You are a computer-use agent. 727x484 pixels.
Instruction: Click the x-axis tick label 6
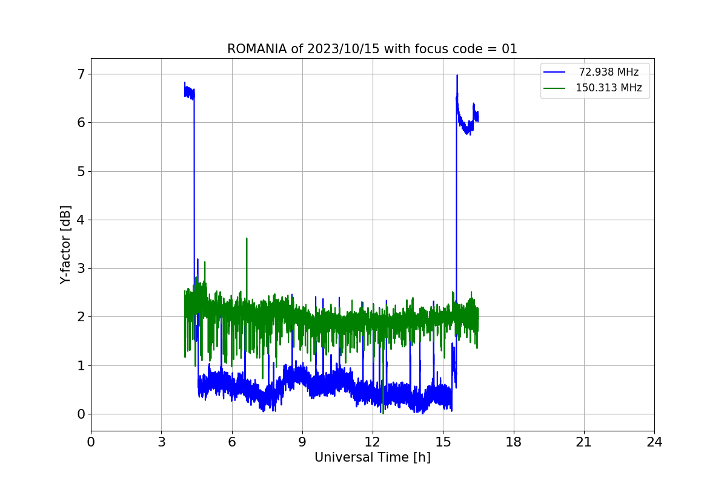[x=232, y=442]
